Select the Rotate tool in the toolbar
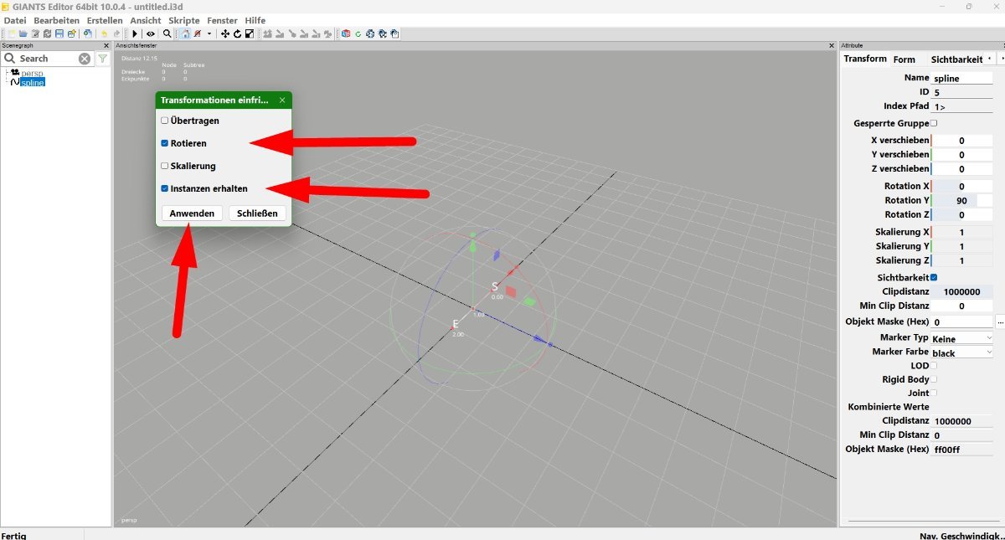This screenshot has height=540, width=1005. pyautogui.click(x=238, y=33)
